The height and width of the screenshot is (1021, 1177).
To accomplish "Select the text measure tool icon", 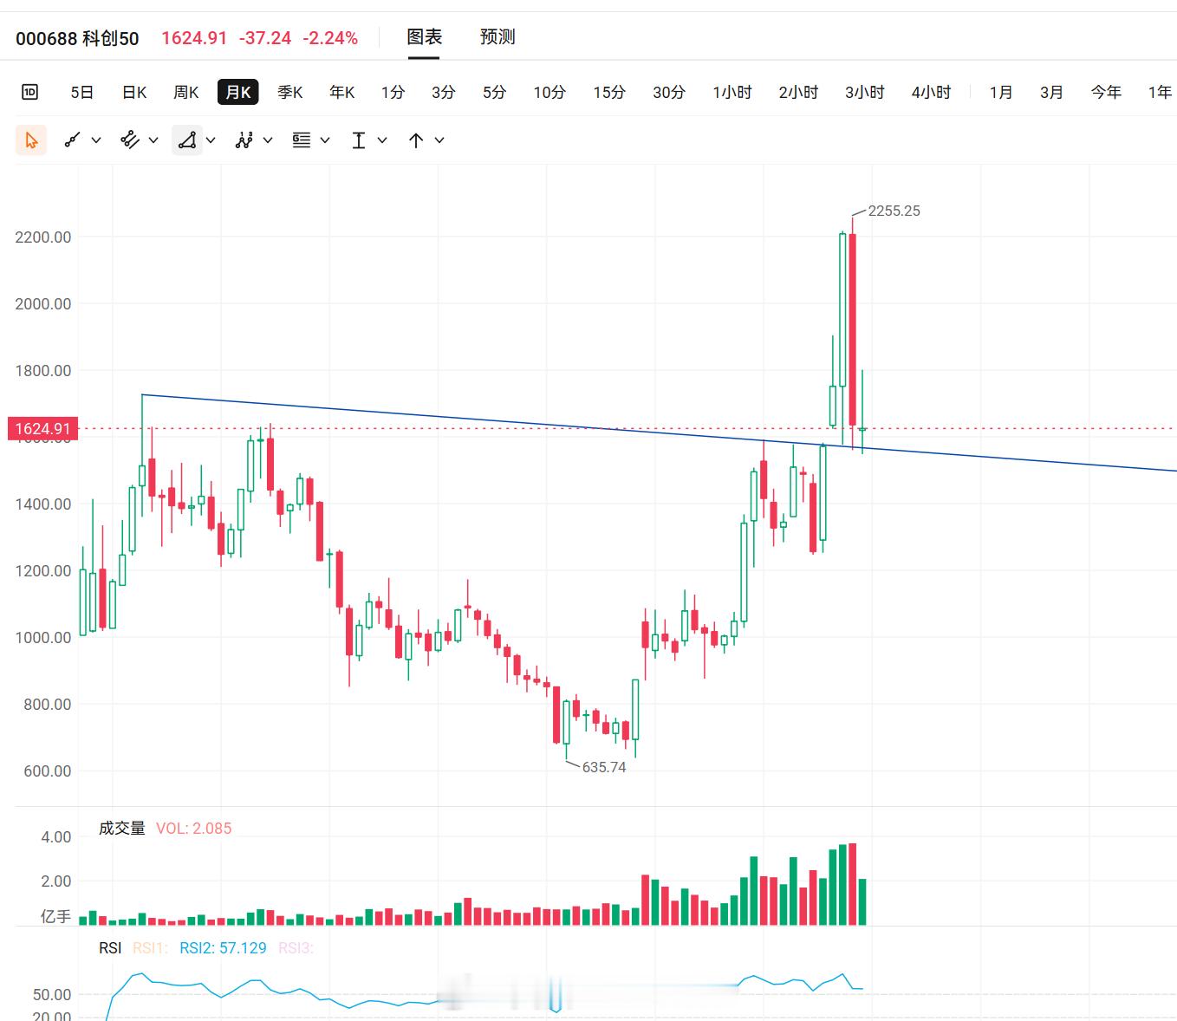I will (x=359, y=140).
